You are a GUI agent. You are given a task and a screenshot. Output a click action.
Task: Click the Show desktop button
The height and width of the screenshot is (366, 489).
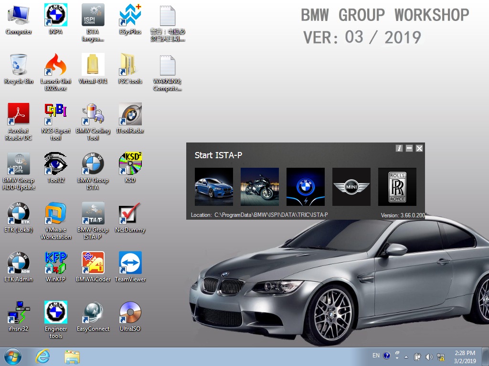tap(487, 356)
